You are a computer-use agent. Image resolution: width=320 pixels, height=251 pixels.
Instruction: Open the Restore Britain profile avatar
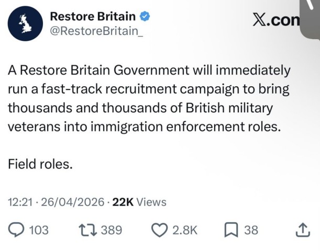[25, 24]
